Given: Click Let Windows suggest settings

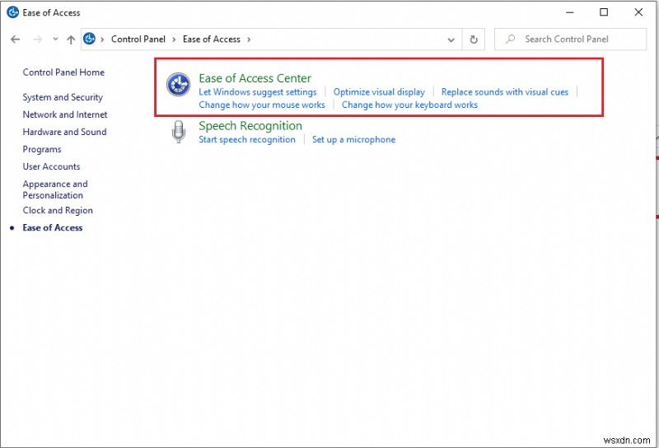Looking at the screenshot, I should (x=258, y=92).
